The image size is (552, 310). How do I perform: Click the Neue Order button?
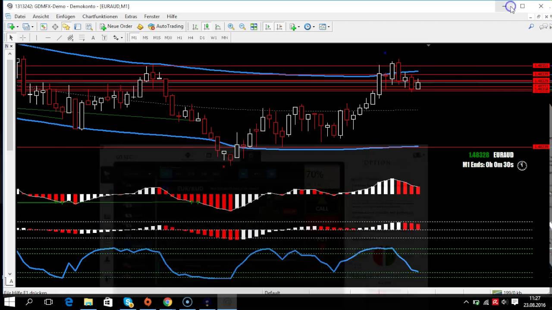[x=116, y=27]
